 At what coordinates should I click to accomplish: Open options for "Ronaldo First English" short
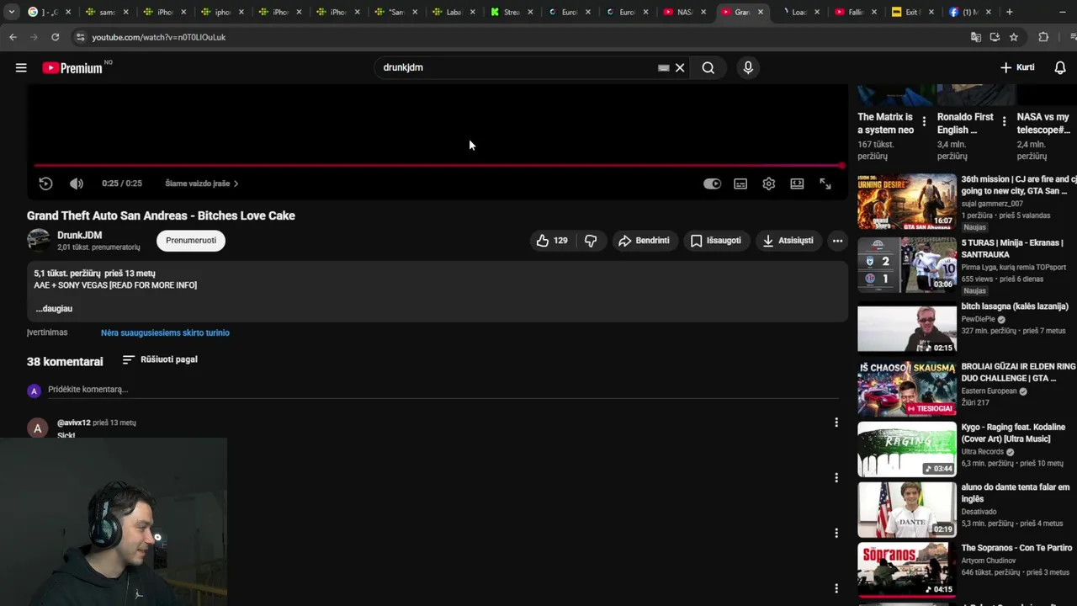point(1004,122)
